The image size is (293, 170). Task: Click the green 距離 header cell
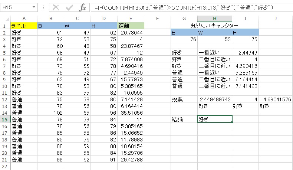[x=131, y=26]
